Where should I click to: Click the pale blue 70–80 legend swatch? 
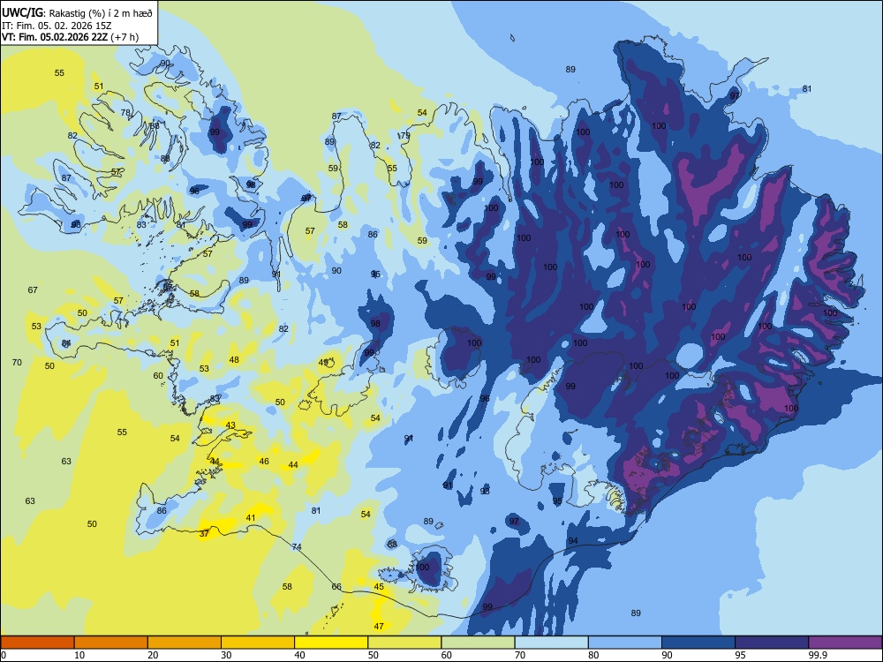(551, 643)
